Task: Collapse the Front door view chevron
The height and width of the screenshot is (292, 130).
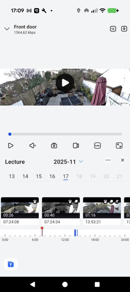Action: click(x=7, y=29)
